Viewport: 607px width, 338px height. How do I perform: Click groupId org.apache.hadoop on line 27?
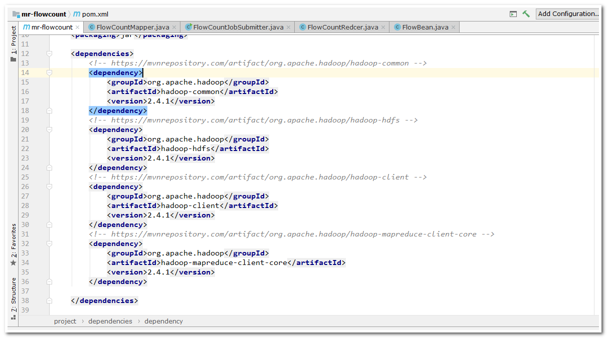[x=185, y=196]
